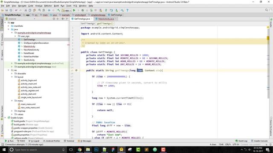Click the taskbar search box
The height and width of the screenshot is (153, 273).
click(x=37, y=150)
